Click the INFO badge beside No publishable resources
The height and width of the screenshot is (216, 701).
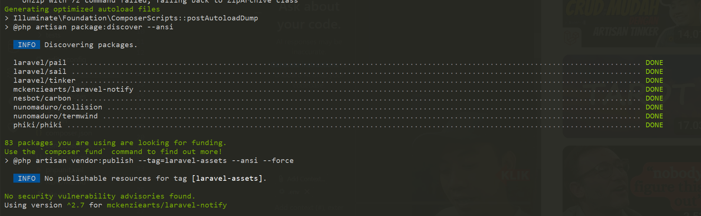click(x=27, y=179)
